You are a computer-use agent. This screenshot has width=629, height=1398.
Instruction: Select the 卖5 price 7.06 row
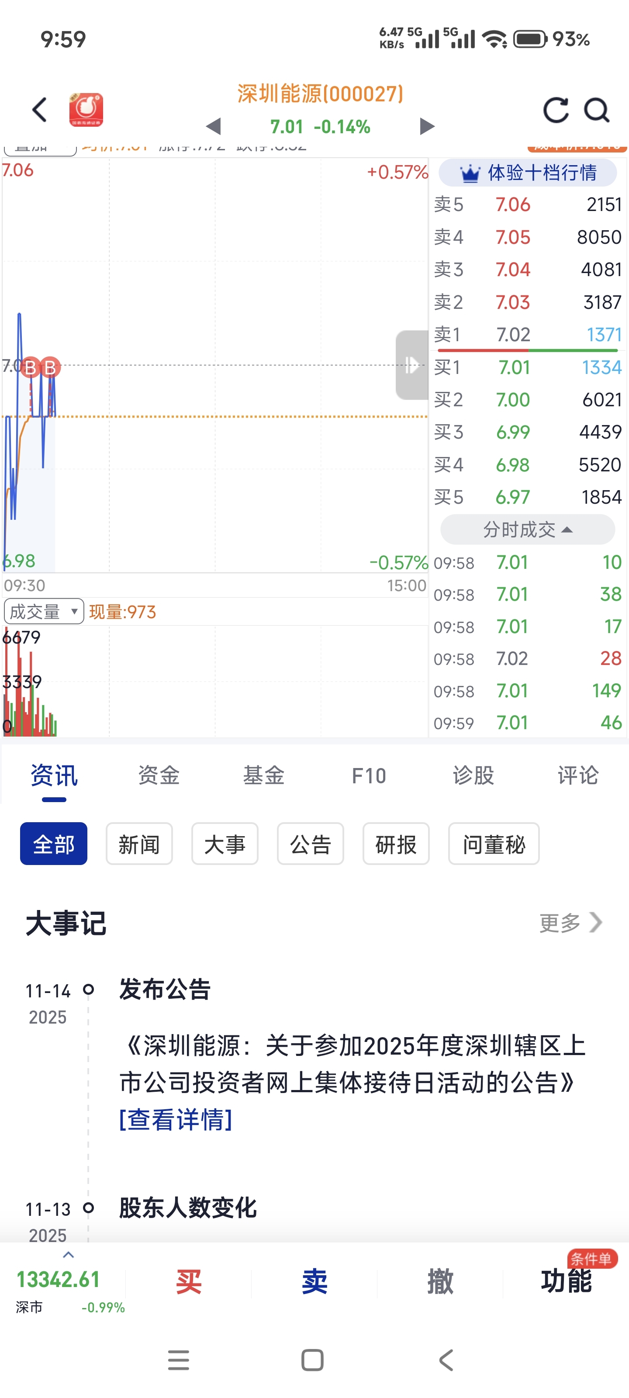click(528, 204)
